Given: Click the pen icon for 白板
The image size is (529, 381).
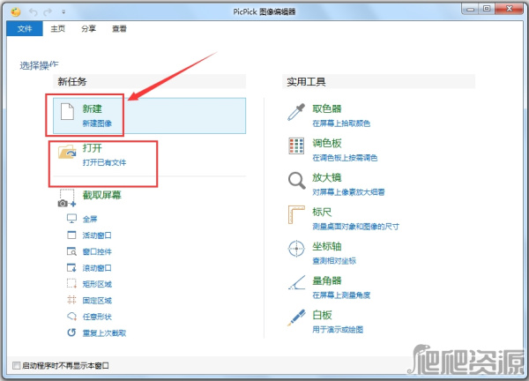Looking at the screenshot, I should pyautogui.click(x=296, y=317).
